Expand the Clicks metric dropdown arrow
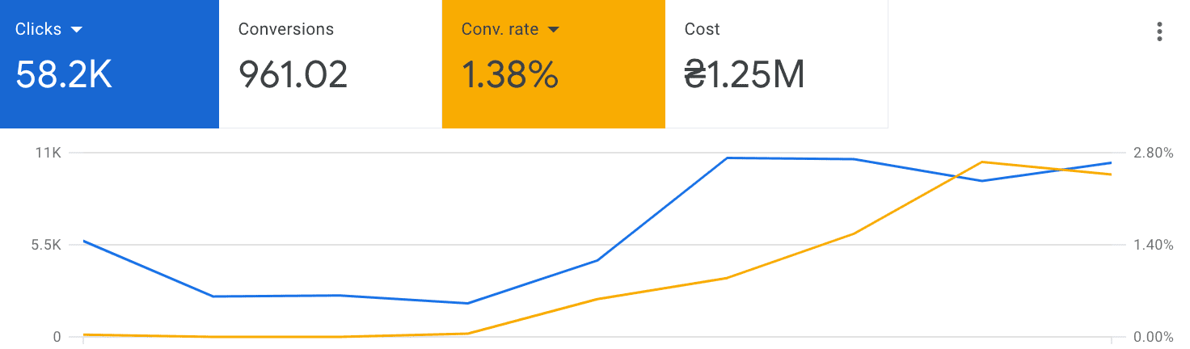Screen dimensions: 1190x349 [78, 30]
